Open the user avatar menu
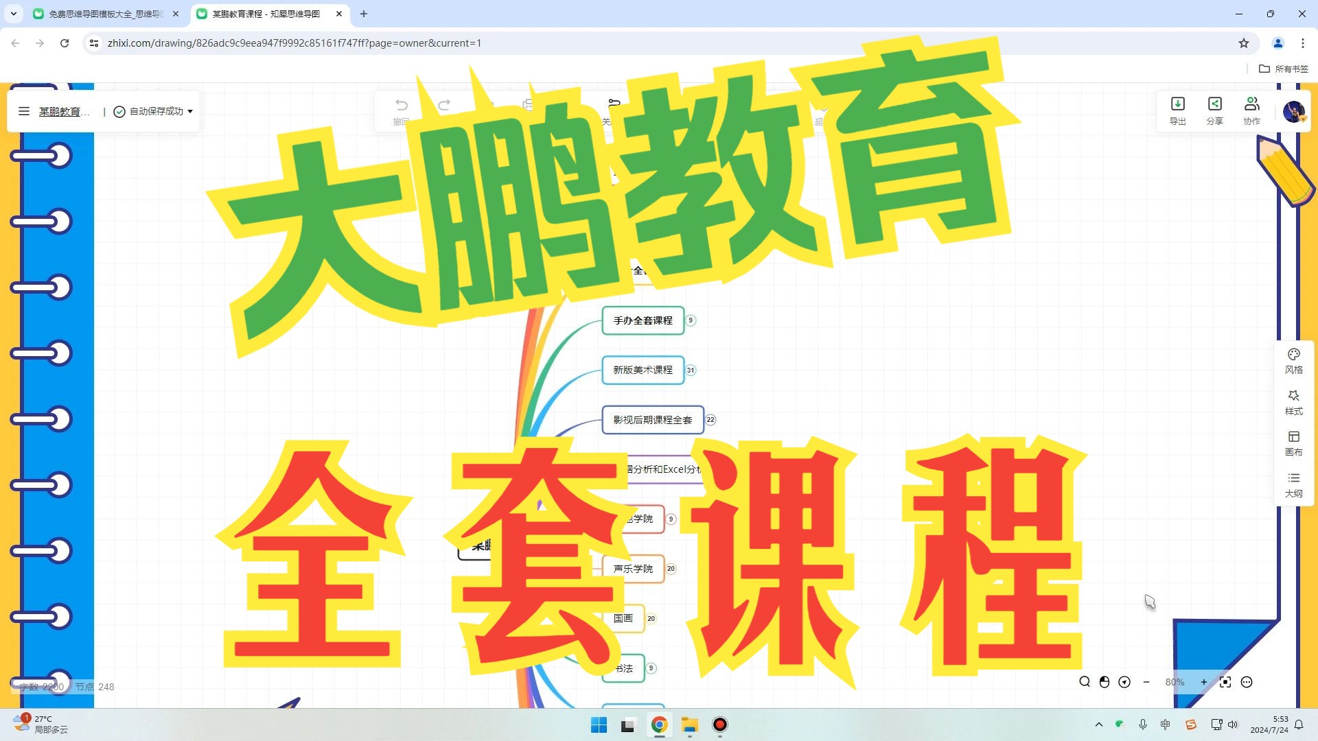 tap(1294, 111)
